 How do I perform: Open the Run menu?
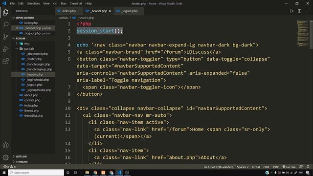point(64,3)
